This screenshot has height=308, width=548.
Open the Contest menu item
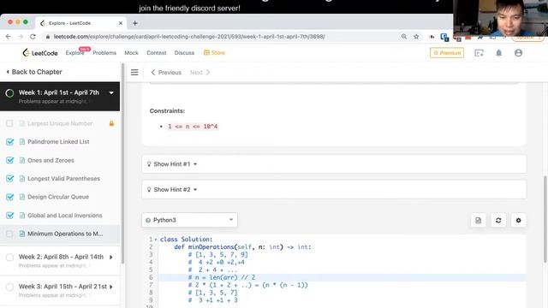pos(157,53)
